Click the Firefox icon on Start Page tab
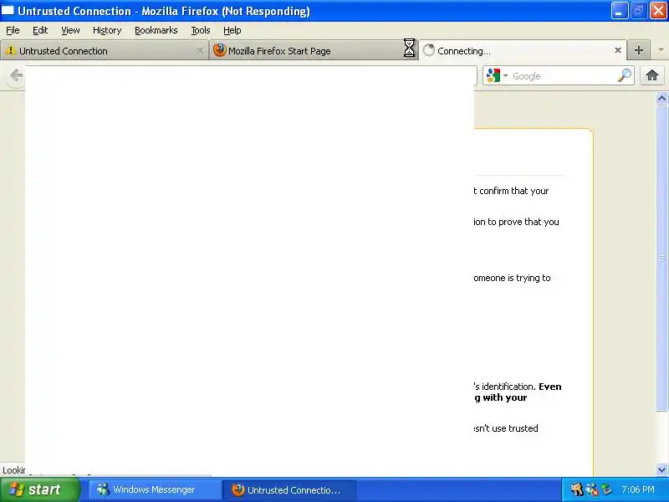669x502 pixels. coord(219,50)
